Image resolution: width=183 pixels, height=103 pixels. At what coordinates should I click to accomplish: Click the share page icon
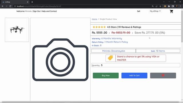[156, 6]
